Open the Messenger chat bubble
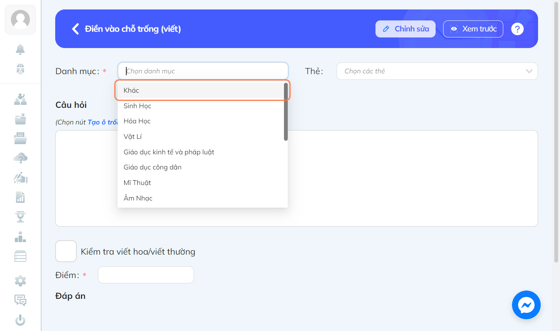Image resolution: width=560 pixels, height=331 pixels. [x=526, y=305]
